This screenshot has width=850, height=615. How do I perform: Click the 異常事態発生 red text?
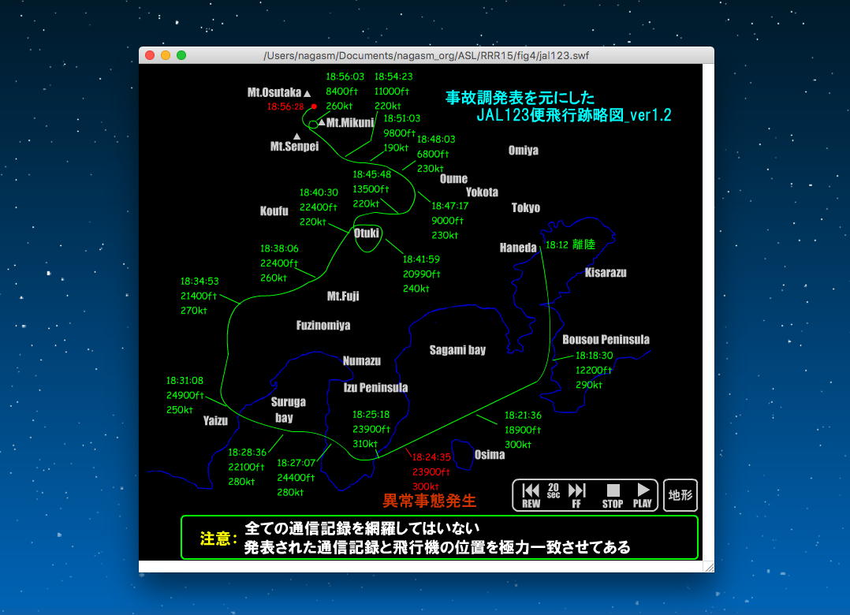429,501
